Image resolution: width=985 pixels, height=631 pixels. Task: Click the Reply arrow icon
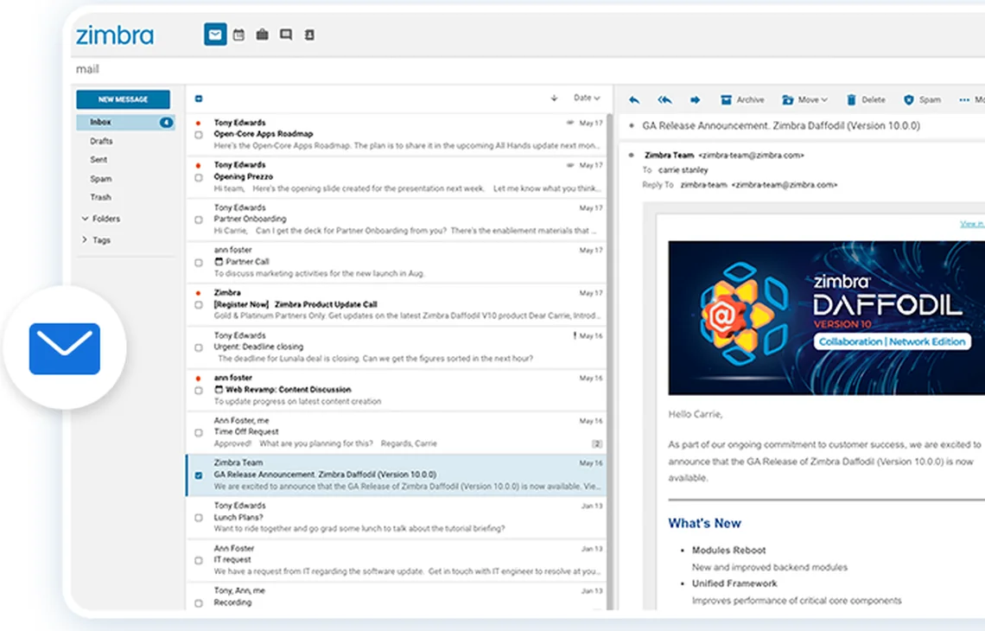pos(634,100)
